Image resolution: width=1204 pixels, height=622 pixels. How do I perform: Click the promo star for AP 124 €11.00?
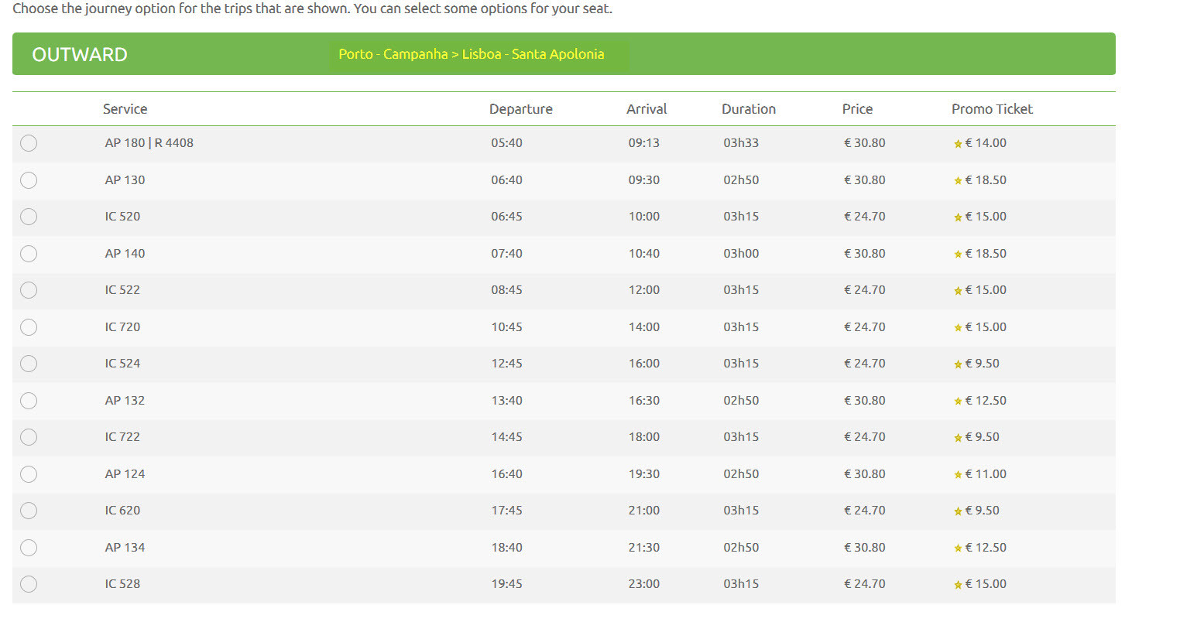(958, 475)
